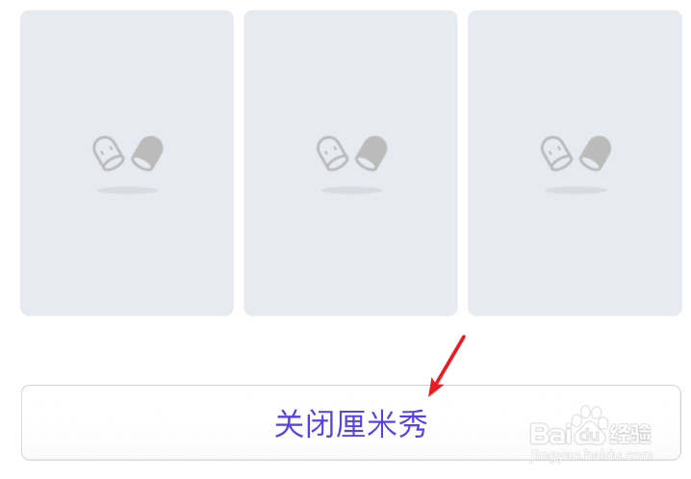Click the gray filled figure in right card

pos(596,153)
